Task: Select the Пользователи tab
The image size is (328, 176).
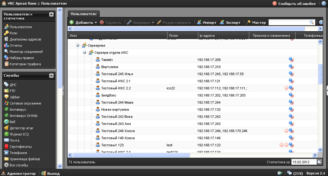Action: coord(84,14)
